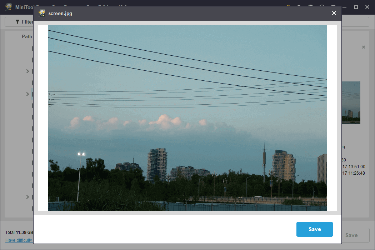Switch to the Path tab
This screenshot has width=375, height=250.
[x=26, y=36]
